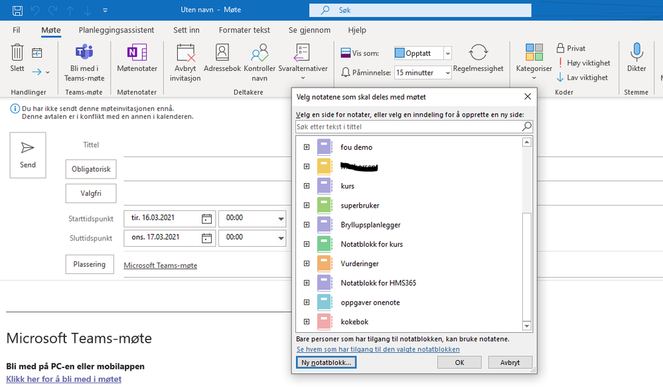Open the start date calendar picker
663x388 pixels.
coord(207,218)
